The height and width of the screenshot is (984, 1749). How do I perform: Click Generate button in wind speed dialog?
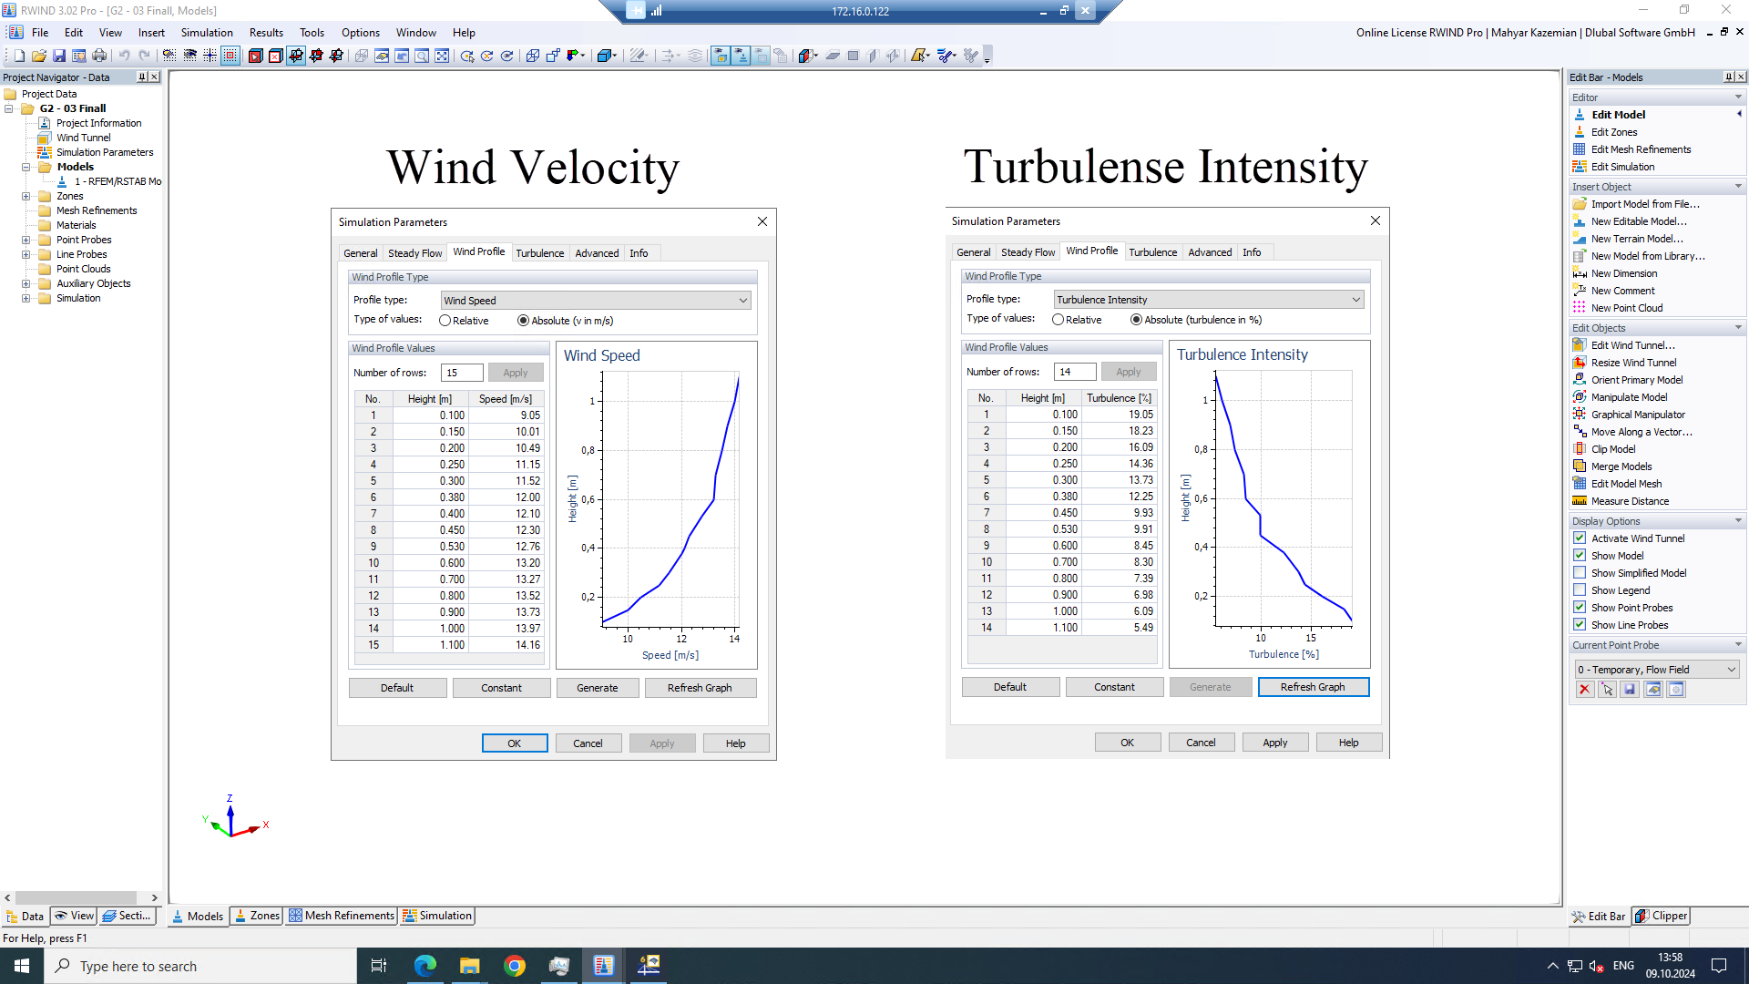tap(597, 687)
